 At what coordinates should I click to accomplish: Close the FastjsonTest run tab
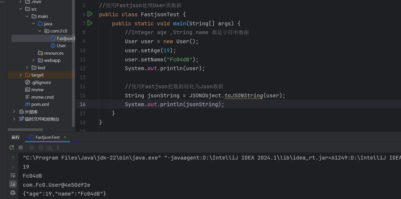(65, 137)
